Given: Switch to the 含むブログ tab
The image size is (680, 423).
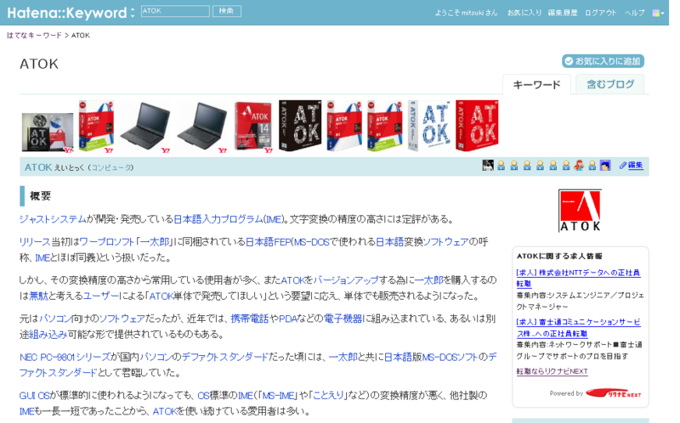Looking at the screenshot, I should (x=609, y=84).
